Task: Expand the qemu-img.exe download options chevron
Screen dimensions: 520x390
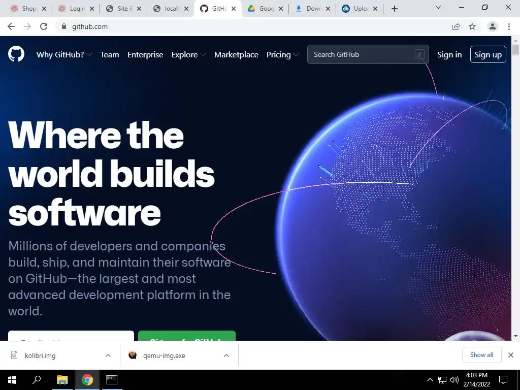Action: (226, 355)
